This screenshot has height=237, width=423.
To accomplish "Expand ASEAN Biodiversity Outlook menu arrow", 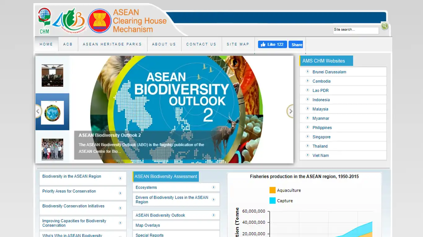I will coord(213,215).
